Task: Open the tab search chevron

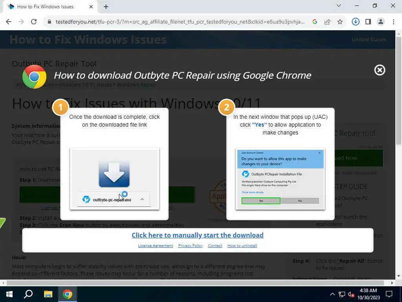Action: (339, 6)
